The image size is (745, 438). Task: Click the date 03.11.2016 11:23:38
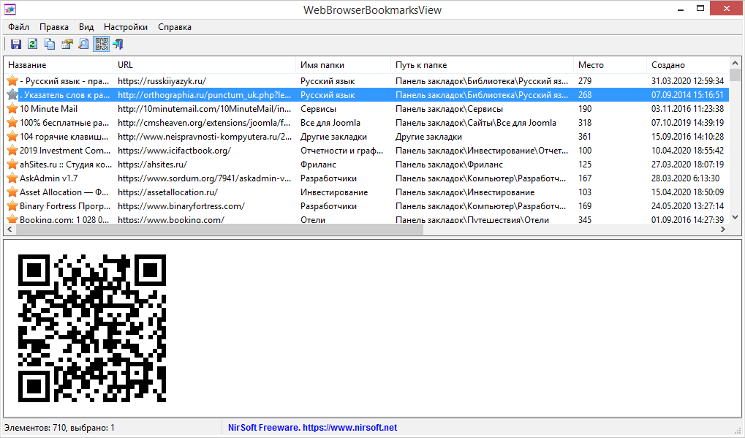click(x=687, y=109)
